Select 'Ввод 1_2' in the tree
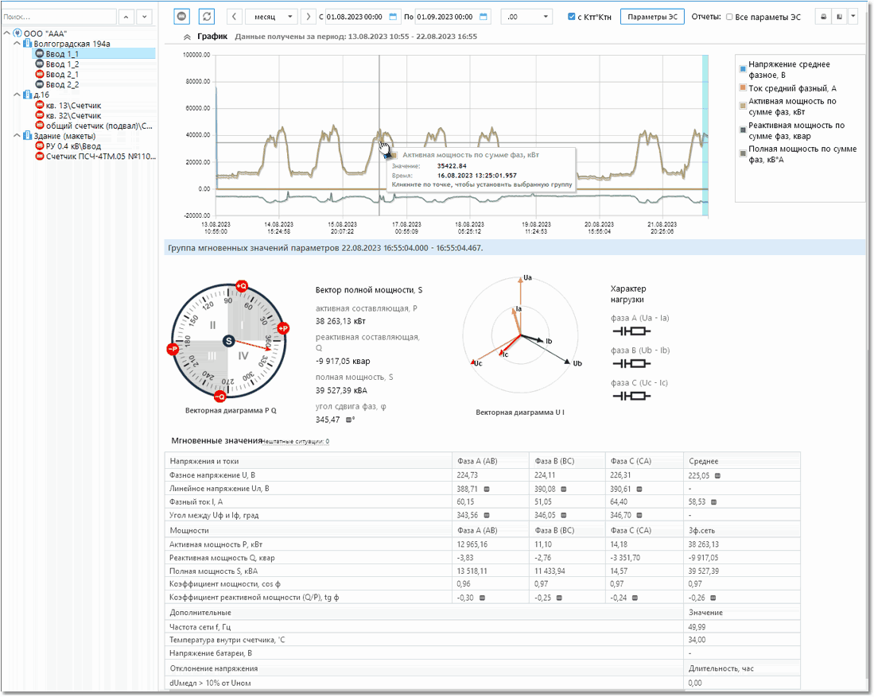The height and width of the screenshot is (697, 874). 62,64
